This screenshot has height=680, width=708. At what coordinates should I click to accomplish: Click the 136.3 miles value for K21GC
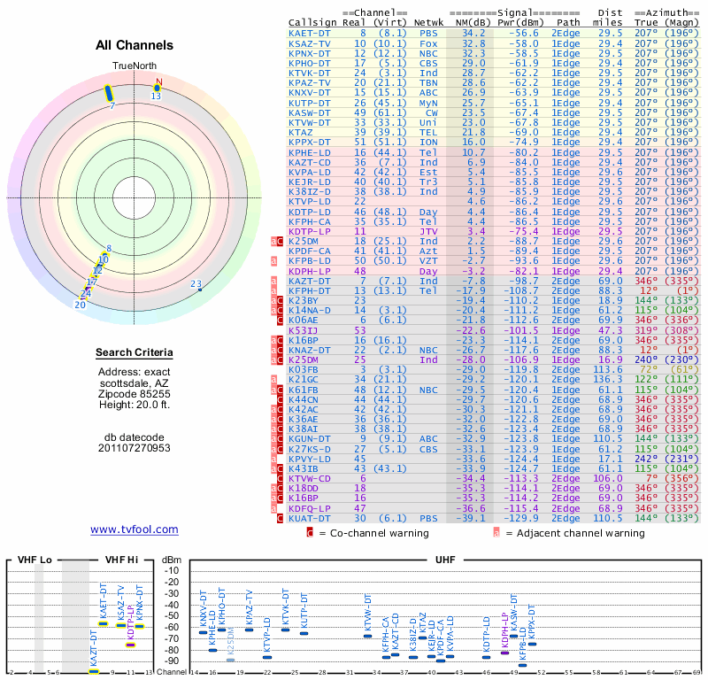(608, 380)
